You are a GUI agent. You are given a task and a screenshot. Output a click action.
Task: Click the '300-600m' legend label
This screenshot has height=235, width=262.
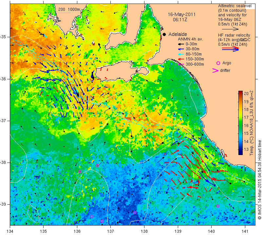(x=195, y=64)
